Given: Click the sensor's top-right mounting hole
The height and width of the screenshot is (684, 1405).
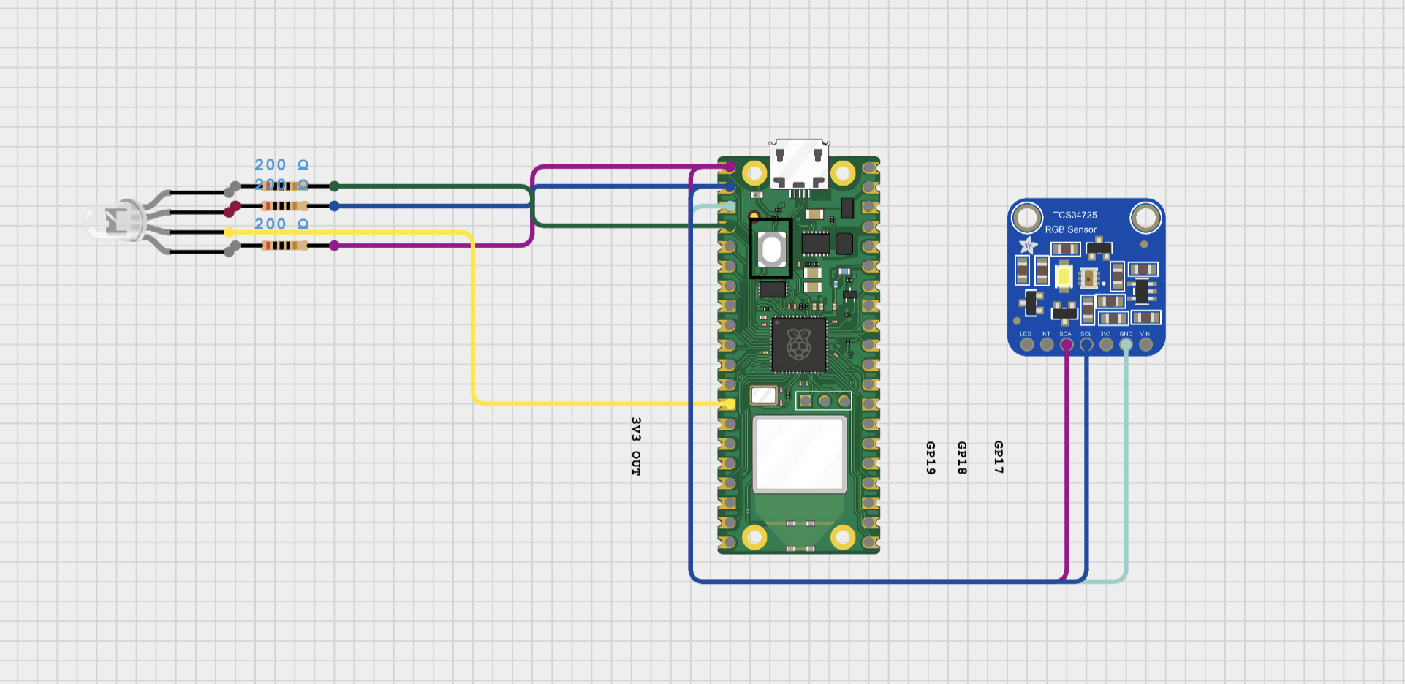Looking at the screenshot, I should [1145, 218].
